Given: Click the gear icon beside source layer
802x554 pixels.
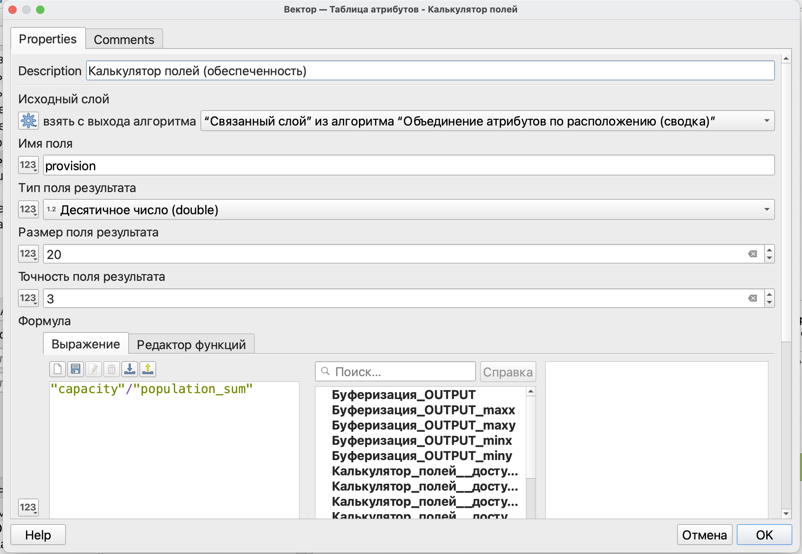Looking at the screenshot, I should pos(28,121).
